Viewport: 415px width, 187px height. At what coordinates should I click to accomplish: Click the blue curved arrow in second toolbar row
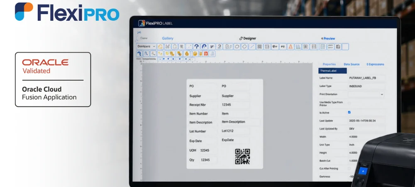[x=139, y=54]
